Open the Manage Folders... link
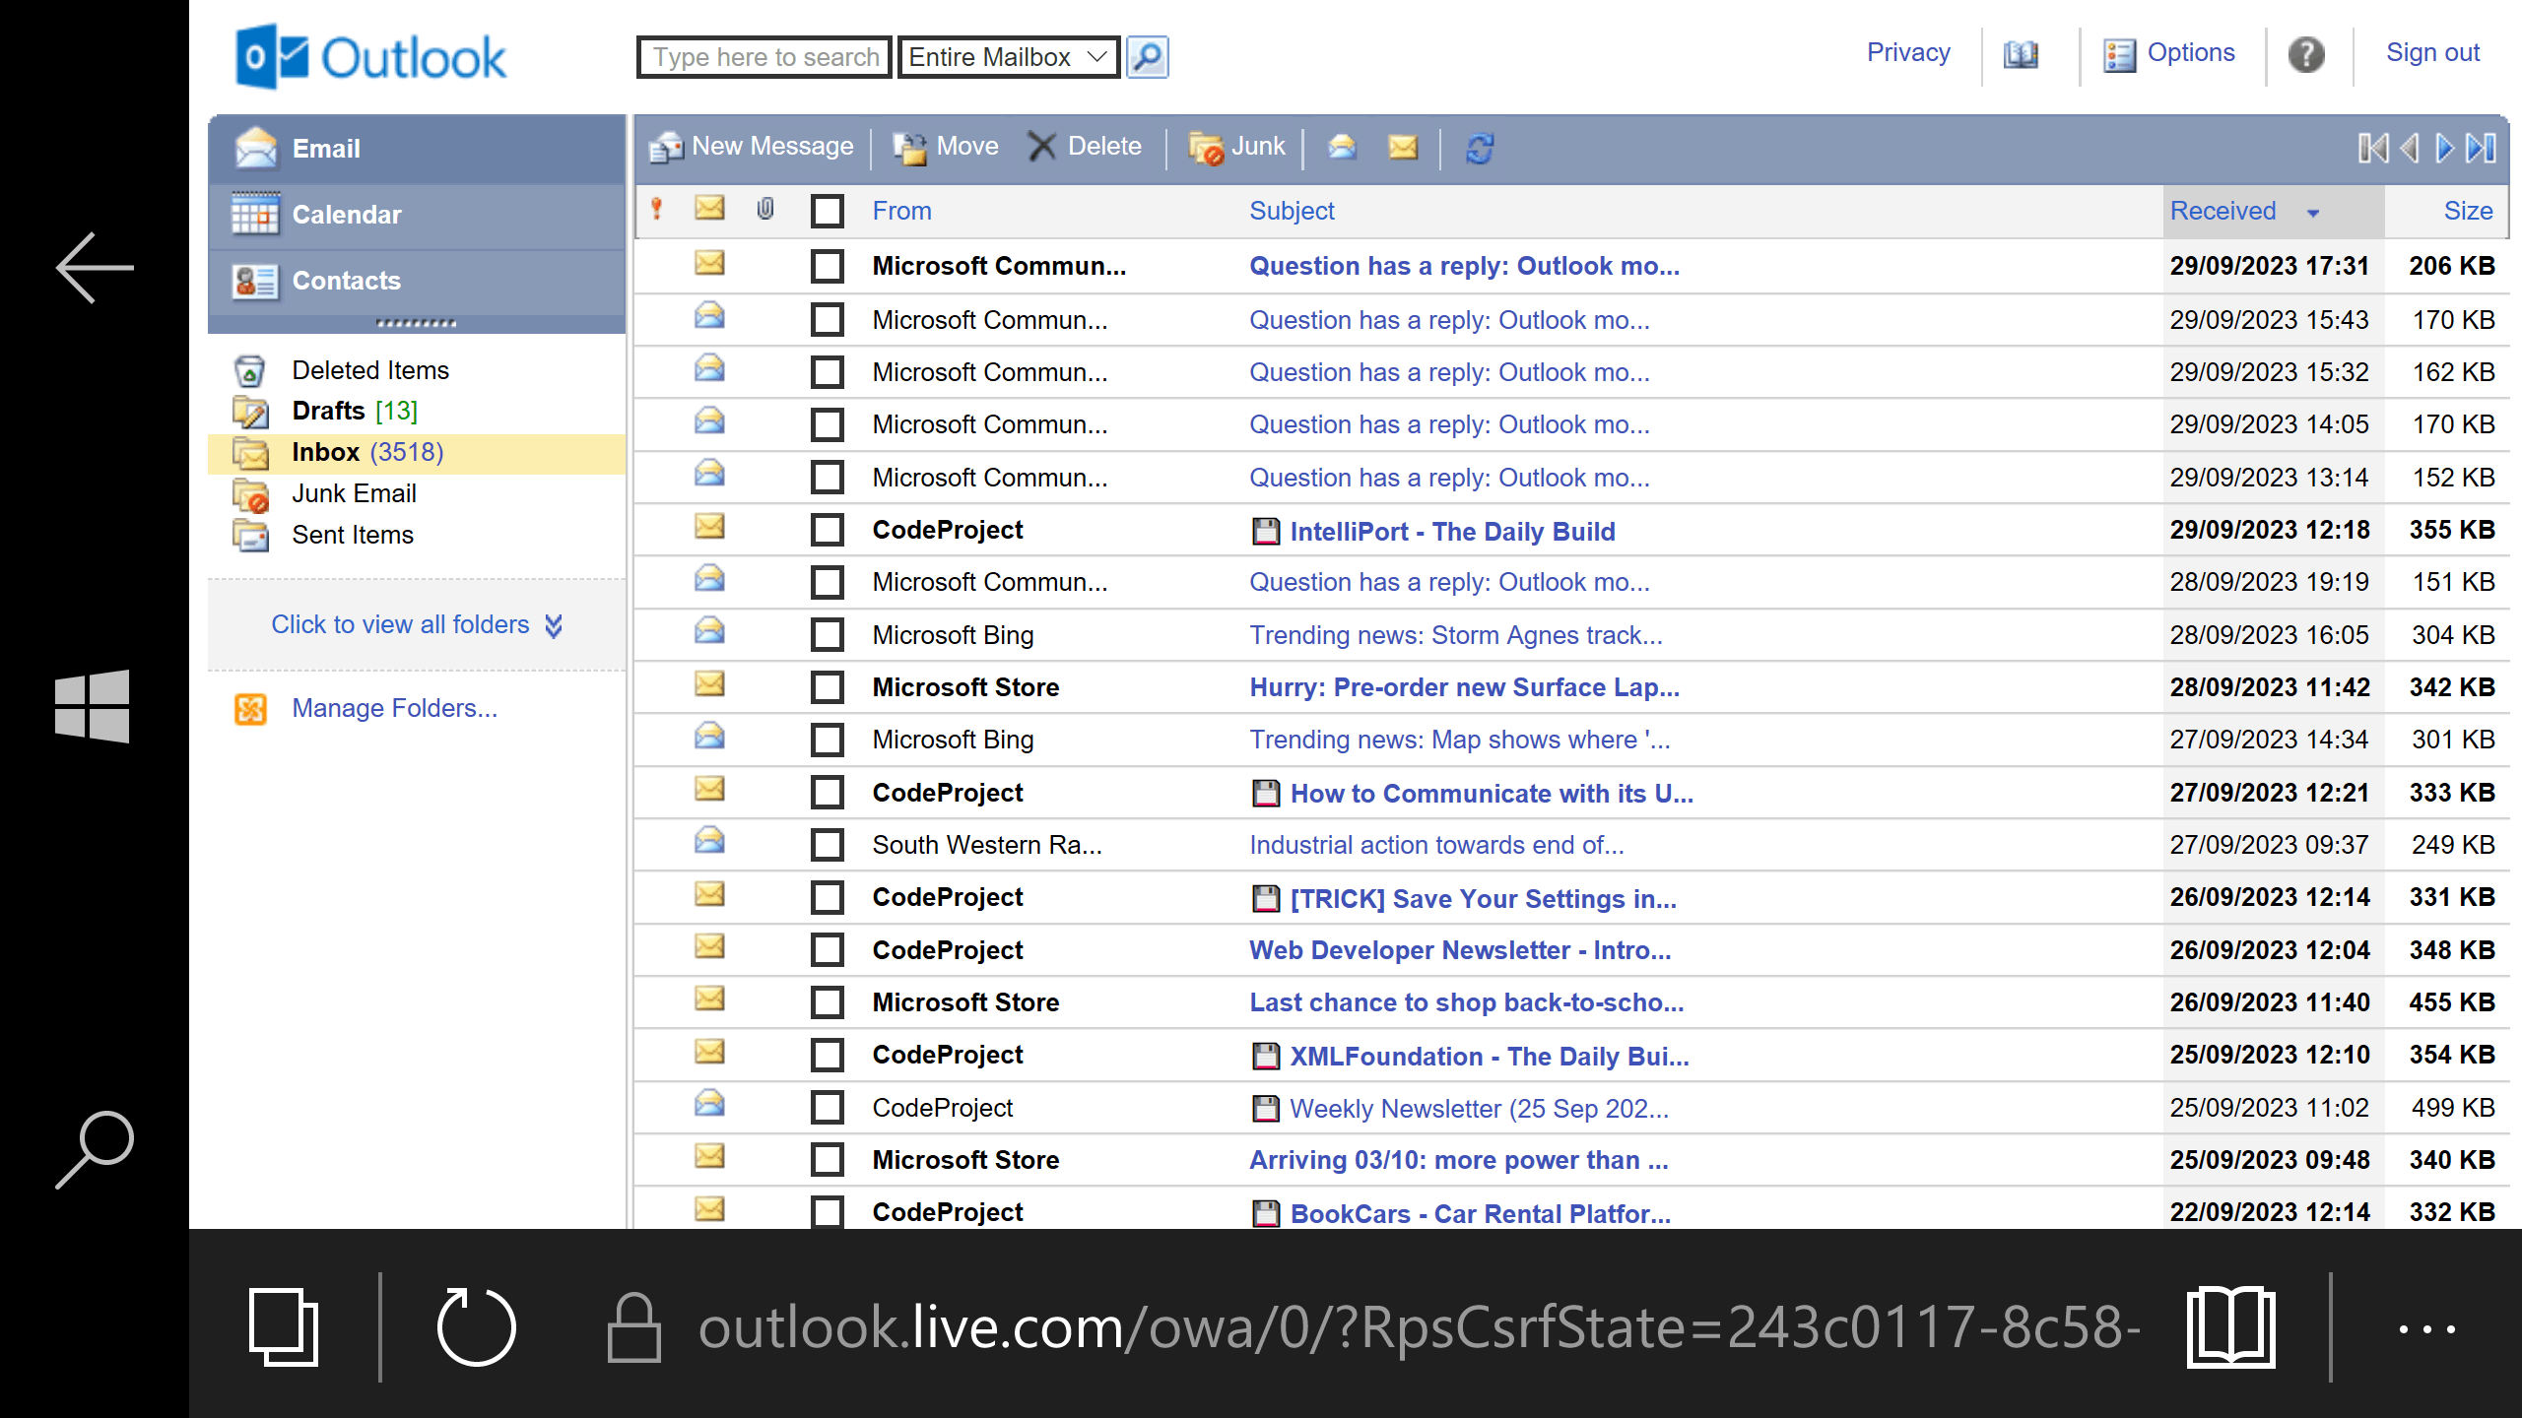The image size is (2522, 1418). 395,708
